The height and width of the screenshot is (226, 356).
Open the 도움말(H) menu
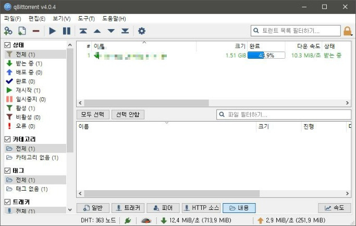tap(114, 19)
